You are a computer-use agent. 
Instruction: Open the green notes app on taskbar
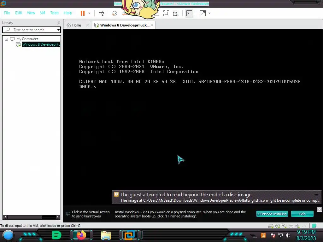[x=56, y=235]
